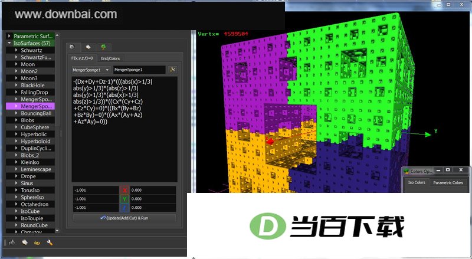This screenshot has width=472, height=259.
Task: Switch to the Grid/Colors tab
Action: [x=110, y=58]
